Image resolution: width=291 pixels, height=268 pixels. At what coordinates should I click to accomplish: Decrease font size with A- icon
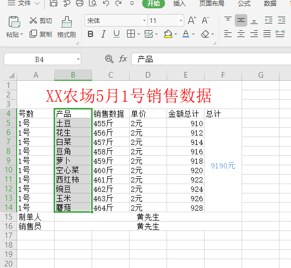[205, 20]
